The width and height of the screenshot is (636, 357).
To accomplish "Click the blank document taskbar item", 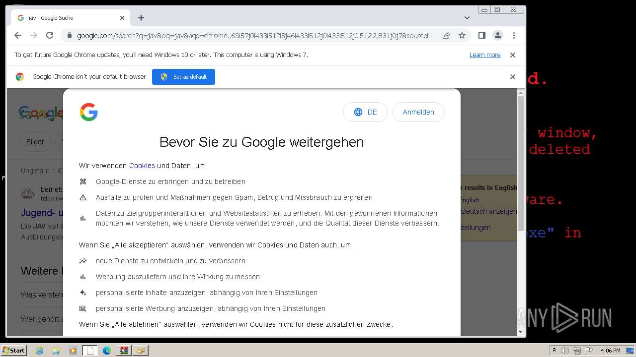I will (x=89, y=351).
